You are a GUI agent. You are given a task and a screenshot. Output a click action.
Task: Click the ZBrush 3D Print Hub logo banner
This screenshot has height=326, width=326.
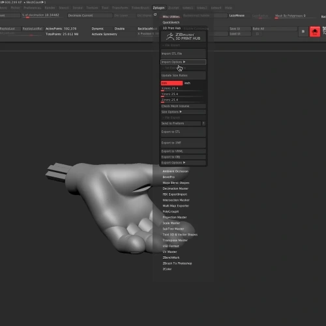tap(183, 37)
